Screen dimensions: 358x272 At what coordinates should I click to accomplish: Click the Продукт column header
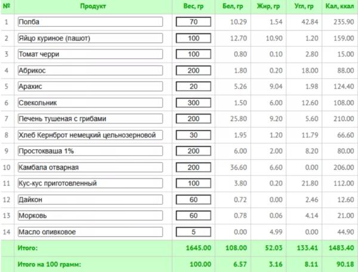[93, 7]
